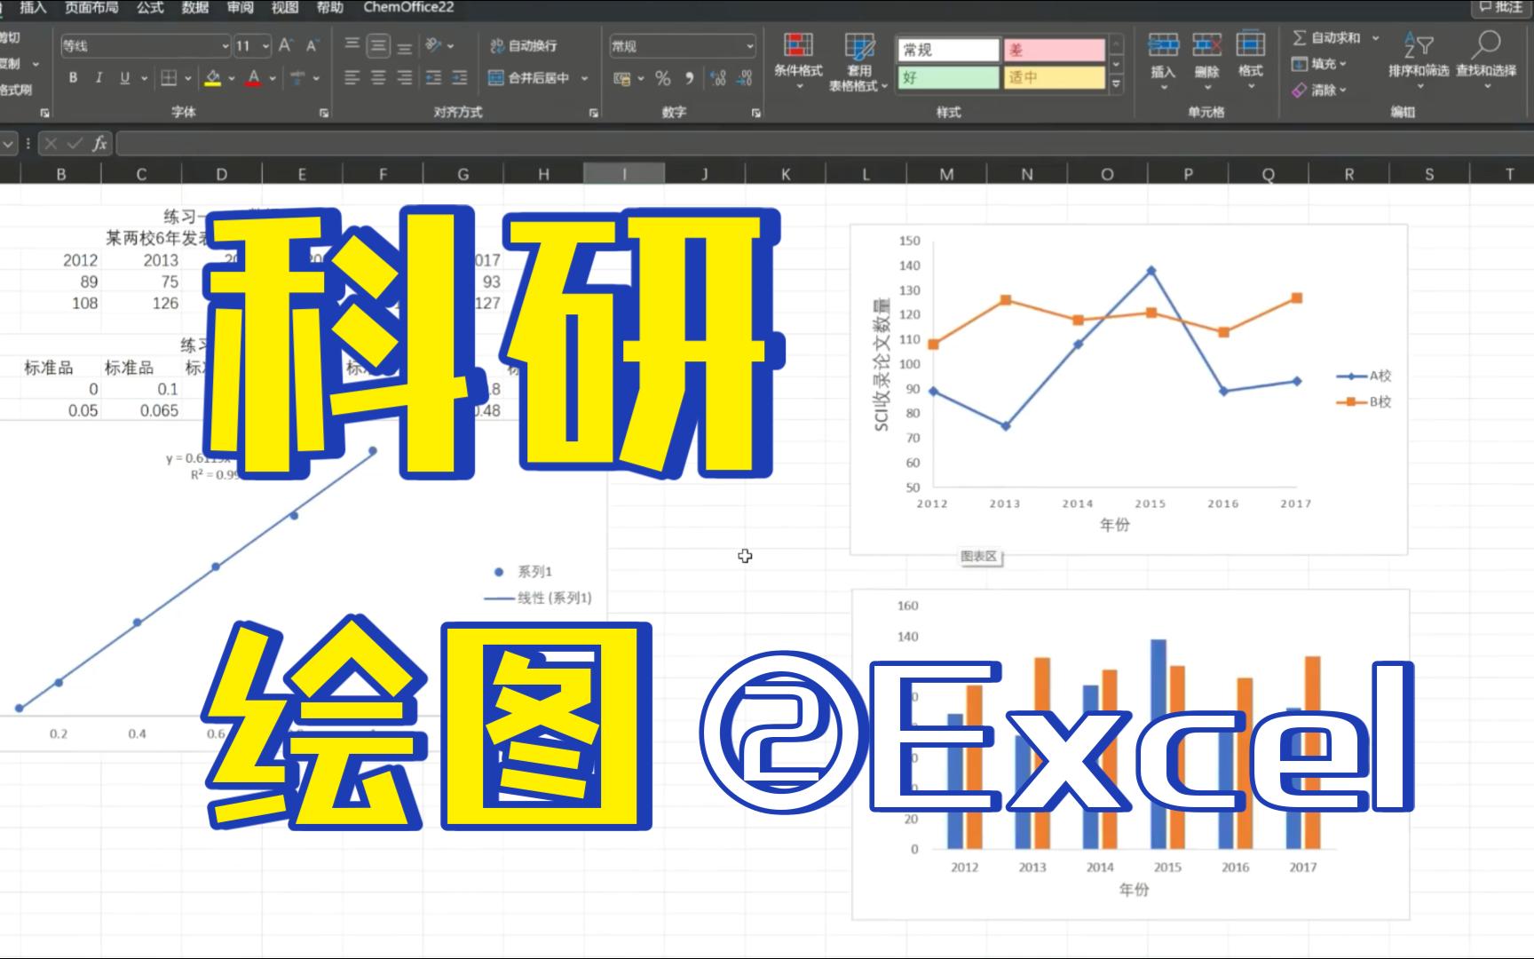Image resolution: width=1534 pixels, height=959 pixels.
Task: Decrease decimal places
Action: (746, 78)
